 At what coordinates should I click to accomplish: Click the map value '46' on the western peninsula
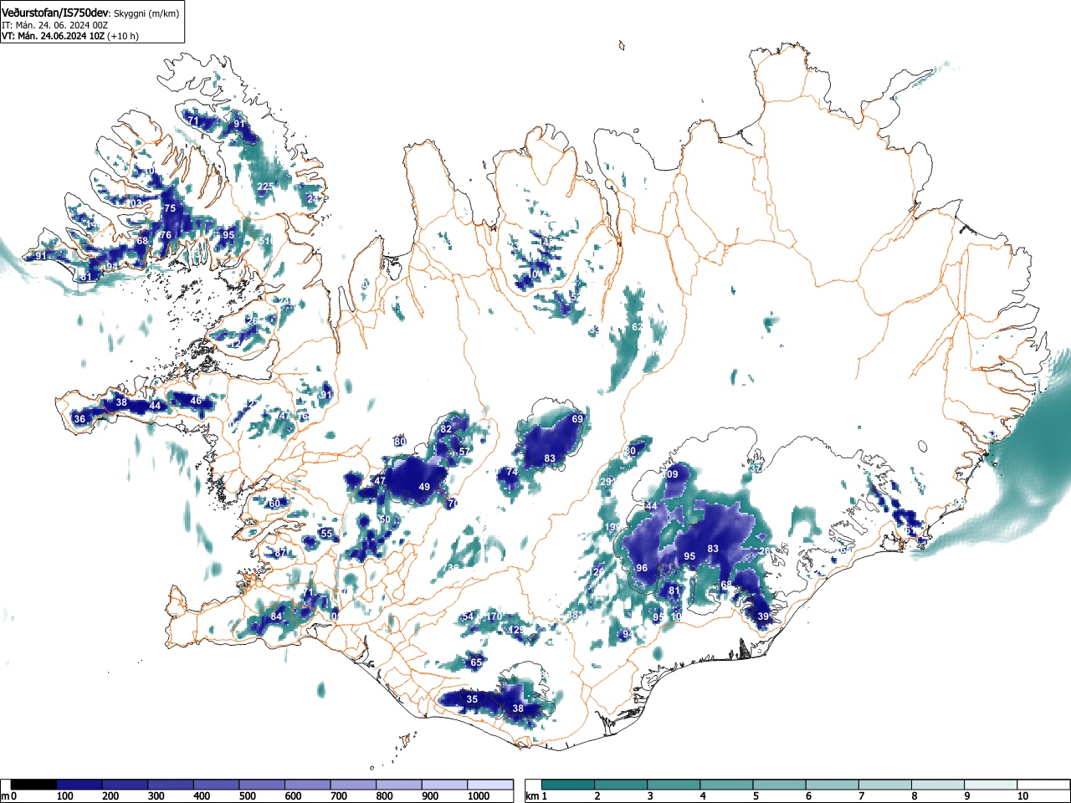pos(196,401)
